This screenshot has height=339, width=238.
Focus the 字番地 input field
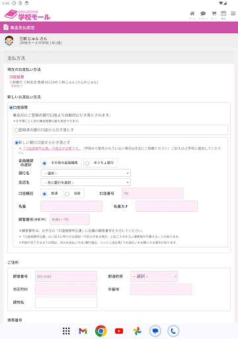coord(161,289)
